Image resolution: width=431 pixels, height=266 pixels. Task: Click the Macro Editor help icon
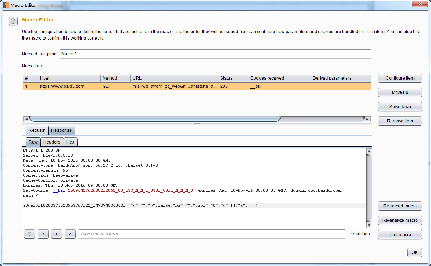coord(13,21)
